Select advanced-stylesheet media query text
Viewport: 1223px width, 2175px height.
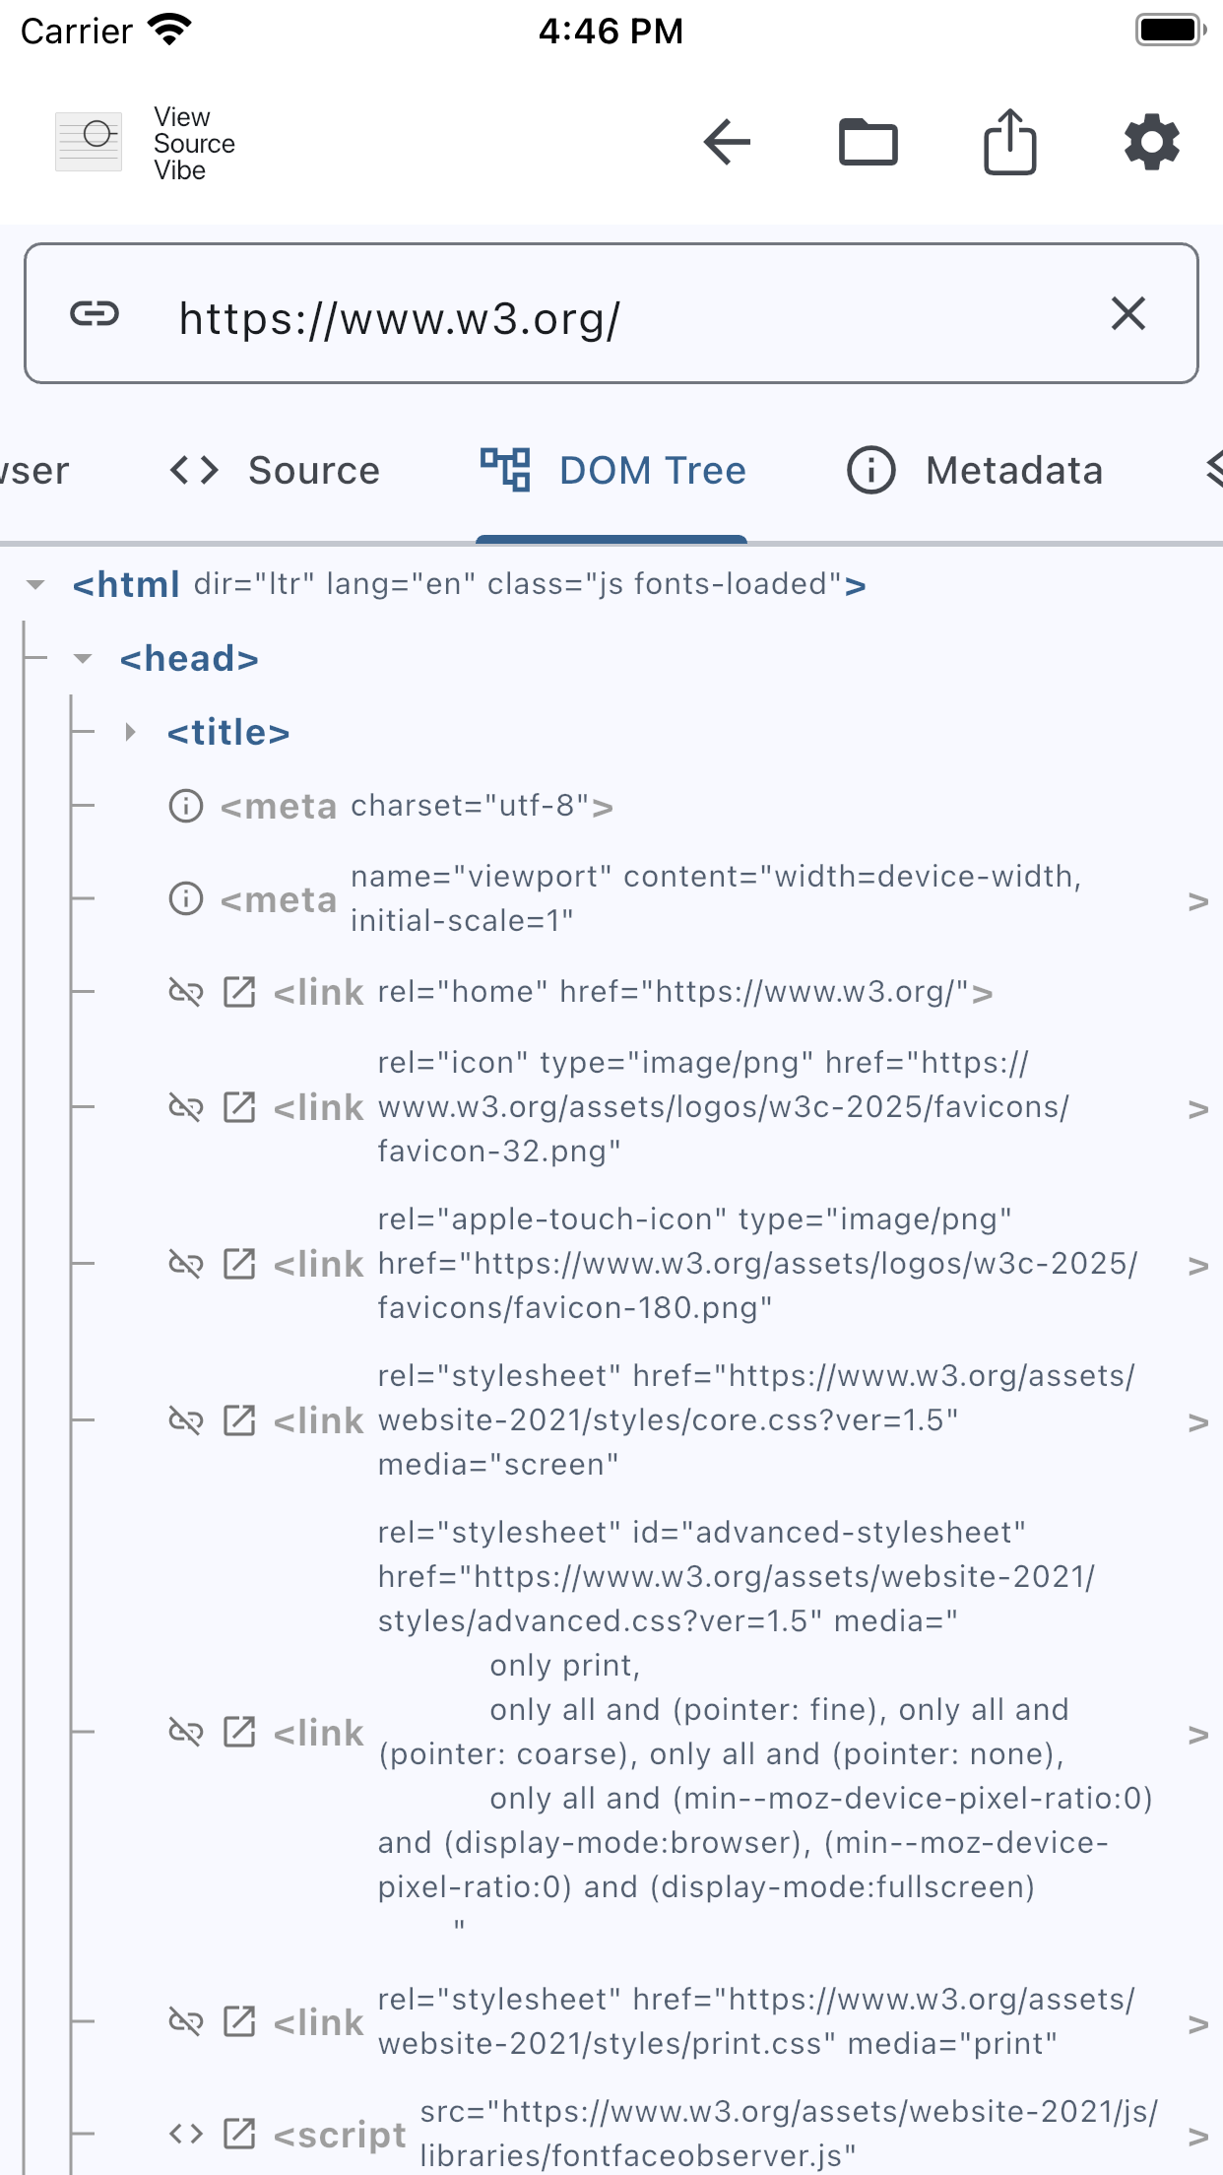pos(766,1731)
